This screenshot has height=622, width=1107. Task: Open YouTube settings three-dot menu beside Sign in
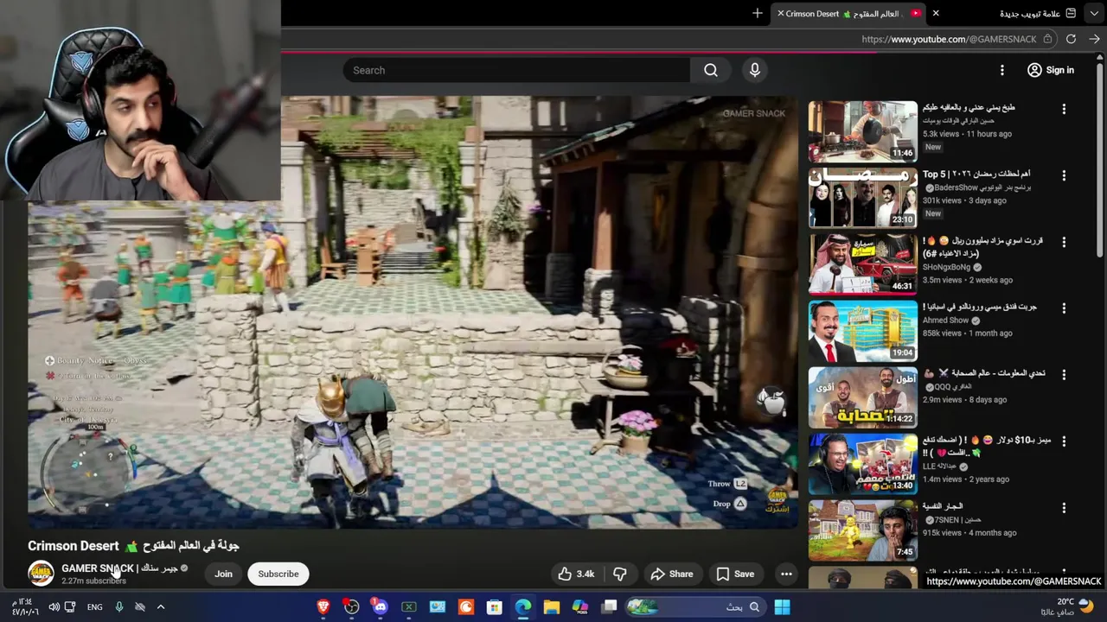pos(1002,70)
